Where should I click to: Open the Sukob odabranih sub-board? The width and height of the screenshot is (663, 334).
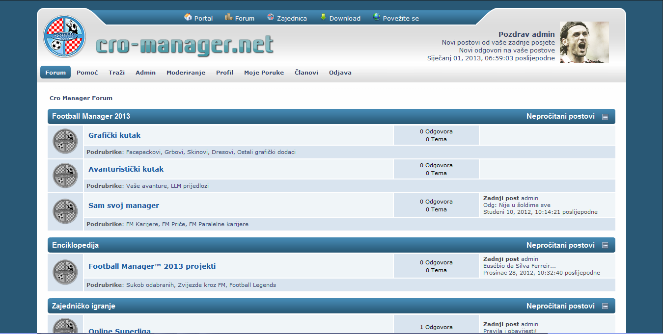[151, 285]
